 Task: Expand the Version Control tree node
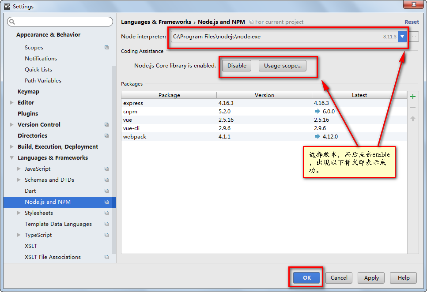pyautogui.click(x=12, y=125)
